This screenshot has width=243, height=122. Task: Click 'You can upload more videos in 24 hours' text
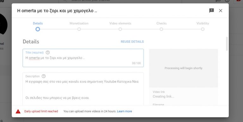tap(90, 111)
